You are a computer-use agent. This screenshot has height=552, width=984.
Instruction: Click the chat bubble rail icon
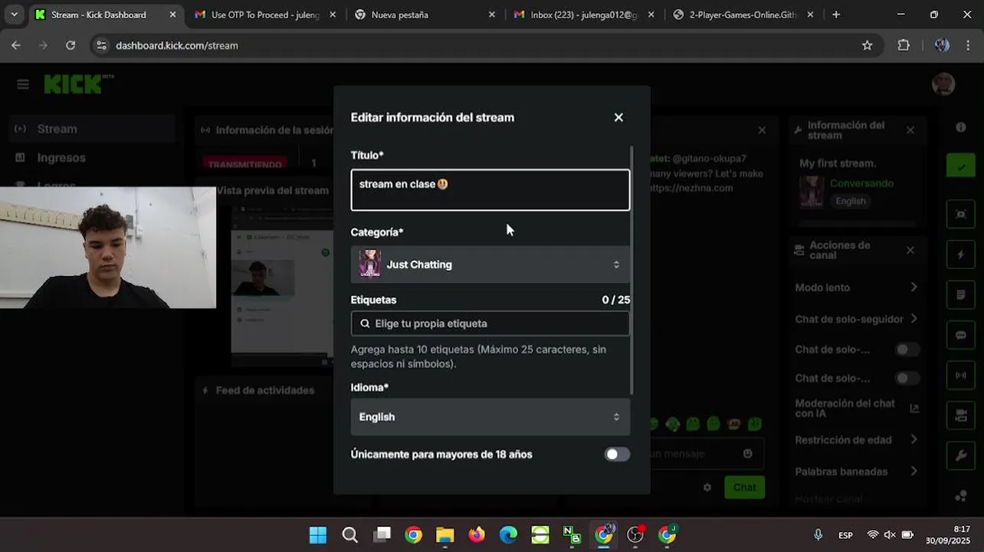coord(961,336)
